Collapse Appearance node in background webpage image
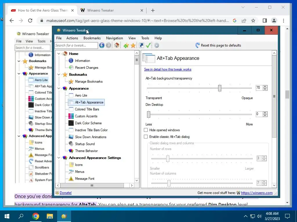Screen dimensions: 297x222 tap(19, 74)
